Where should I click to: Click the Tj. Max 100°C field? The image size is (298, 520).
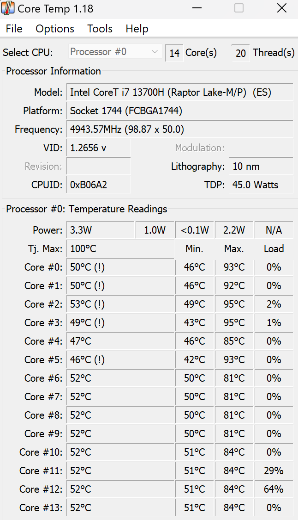point(120,249)
